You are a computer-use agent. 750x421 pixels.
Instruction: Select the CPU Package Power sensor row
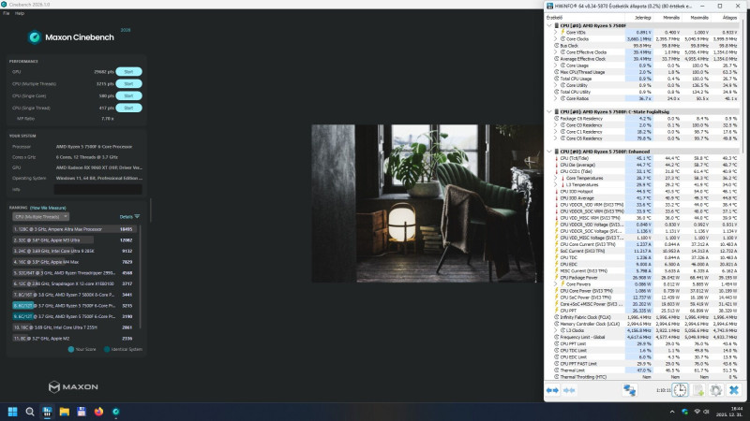point(646,277)
